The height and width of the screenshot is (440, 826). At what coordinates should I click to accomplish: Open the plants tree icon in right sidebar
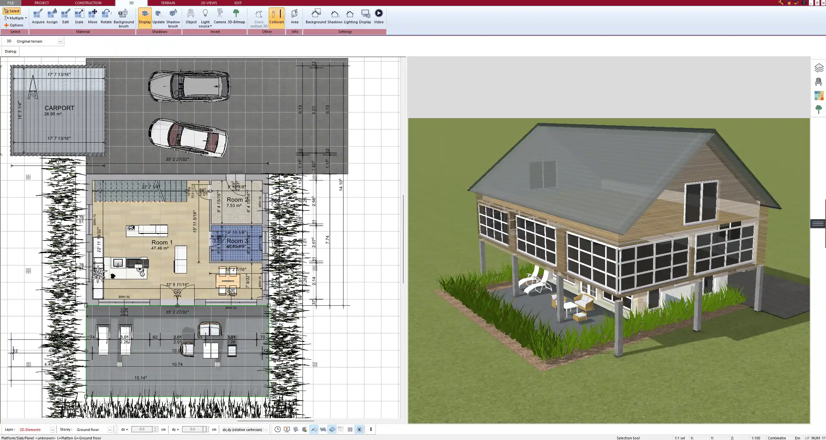(x=819, y=109)
